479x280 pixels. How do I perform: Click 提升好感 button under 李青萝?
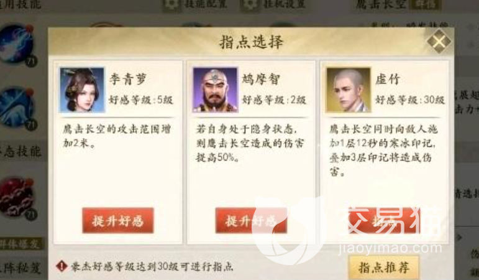point(118,221)
